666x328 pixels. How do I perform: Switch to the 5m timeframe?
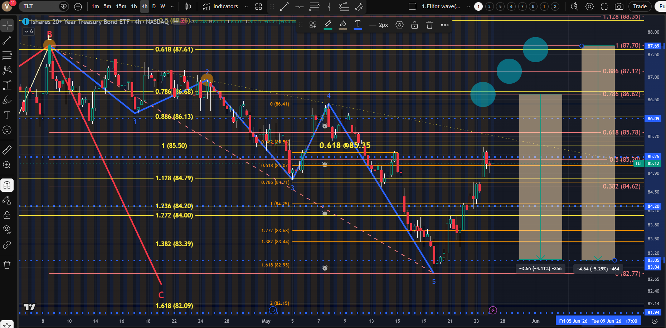(x=107, y=6)
